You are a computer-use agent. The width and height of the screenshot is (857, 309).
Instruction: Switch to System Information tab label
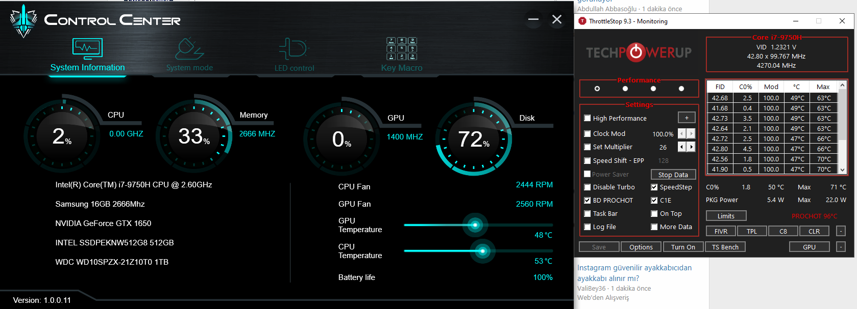[87, 67]
